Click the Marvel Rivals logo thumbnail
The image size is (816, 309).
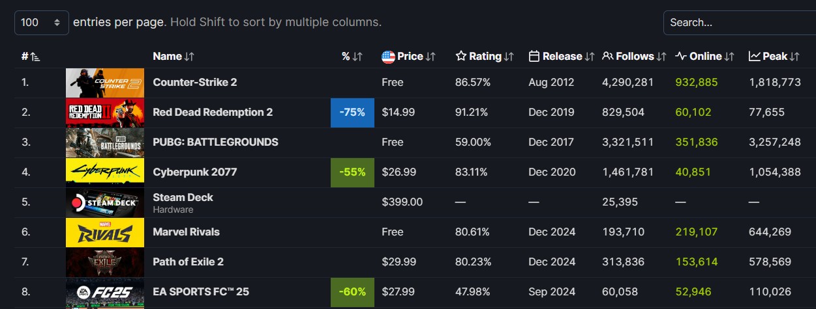[105, 232]
